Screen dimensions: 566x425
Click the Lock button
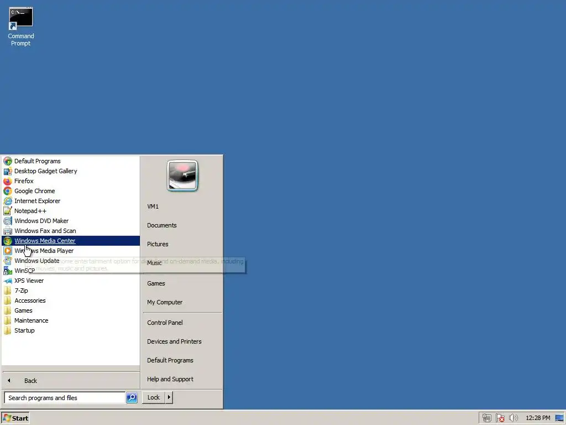tap(154, 397)
